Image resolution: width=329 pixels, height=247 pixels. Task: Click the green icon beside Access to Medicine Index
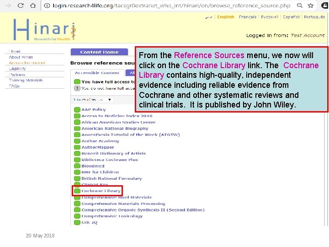click(77, 116)
